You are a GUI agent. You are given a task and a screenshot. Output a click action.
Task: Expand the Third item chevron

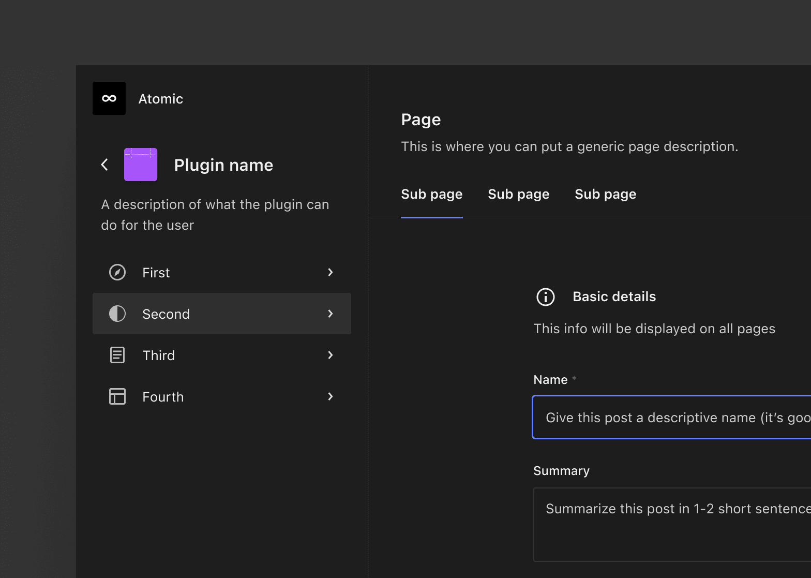[331, 355]
